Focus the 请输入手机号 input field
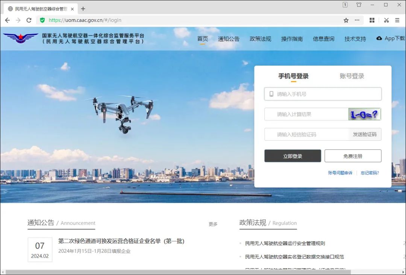This screenshot has height=275, width=406. point(327,94)
